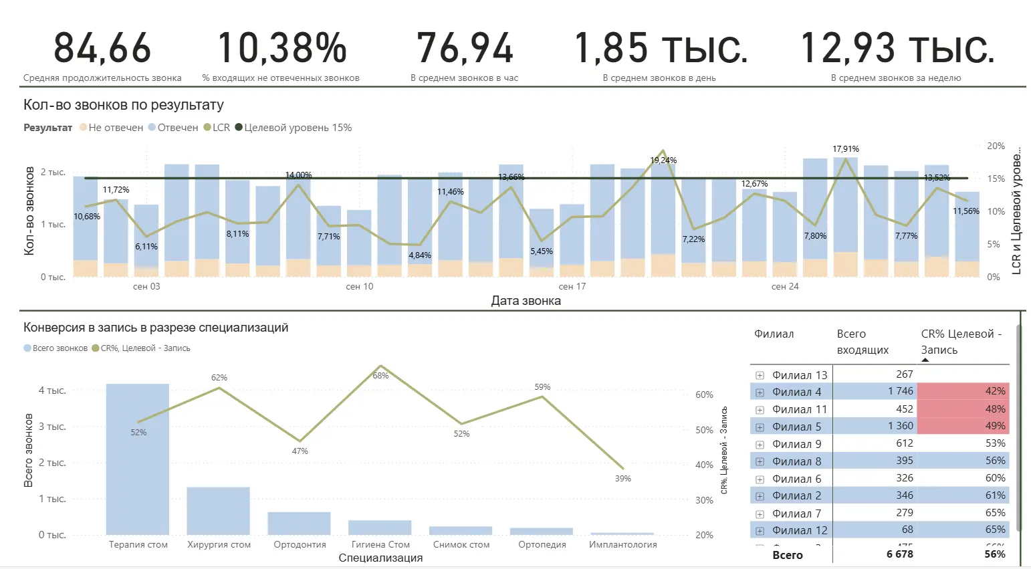Sort table by Всего входящих column header
Image resolution: width=1031 pixels, height=569 pixels.
(x=863, y=342)
